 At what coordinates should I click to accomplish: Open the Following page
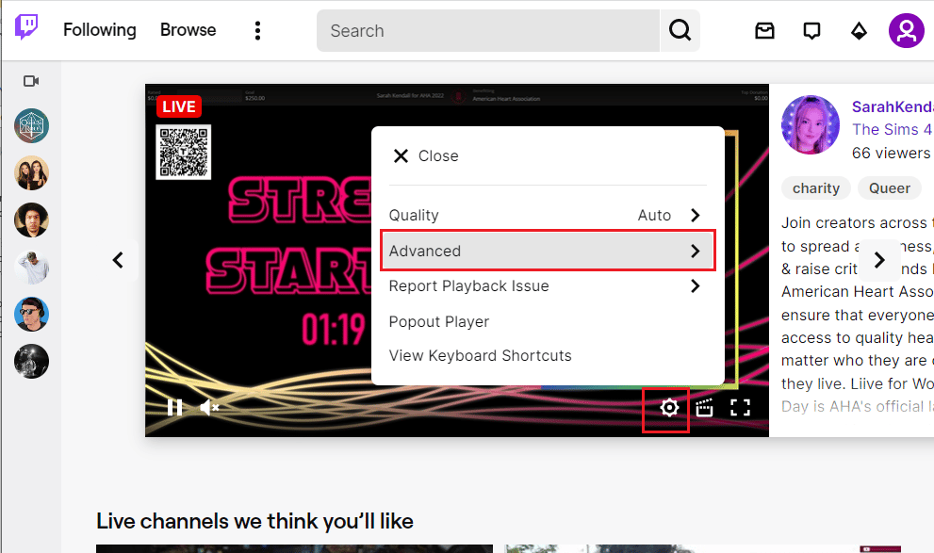(x=100, y=30)
